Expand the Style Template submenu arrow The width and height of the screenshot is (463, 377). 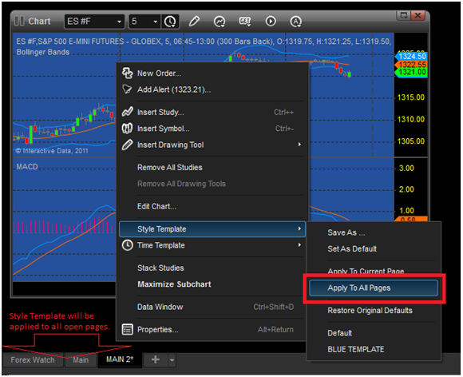point(299,228)
